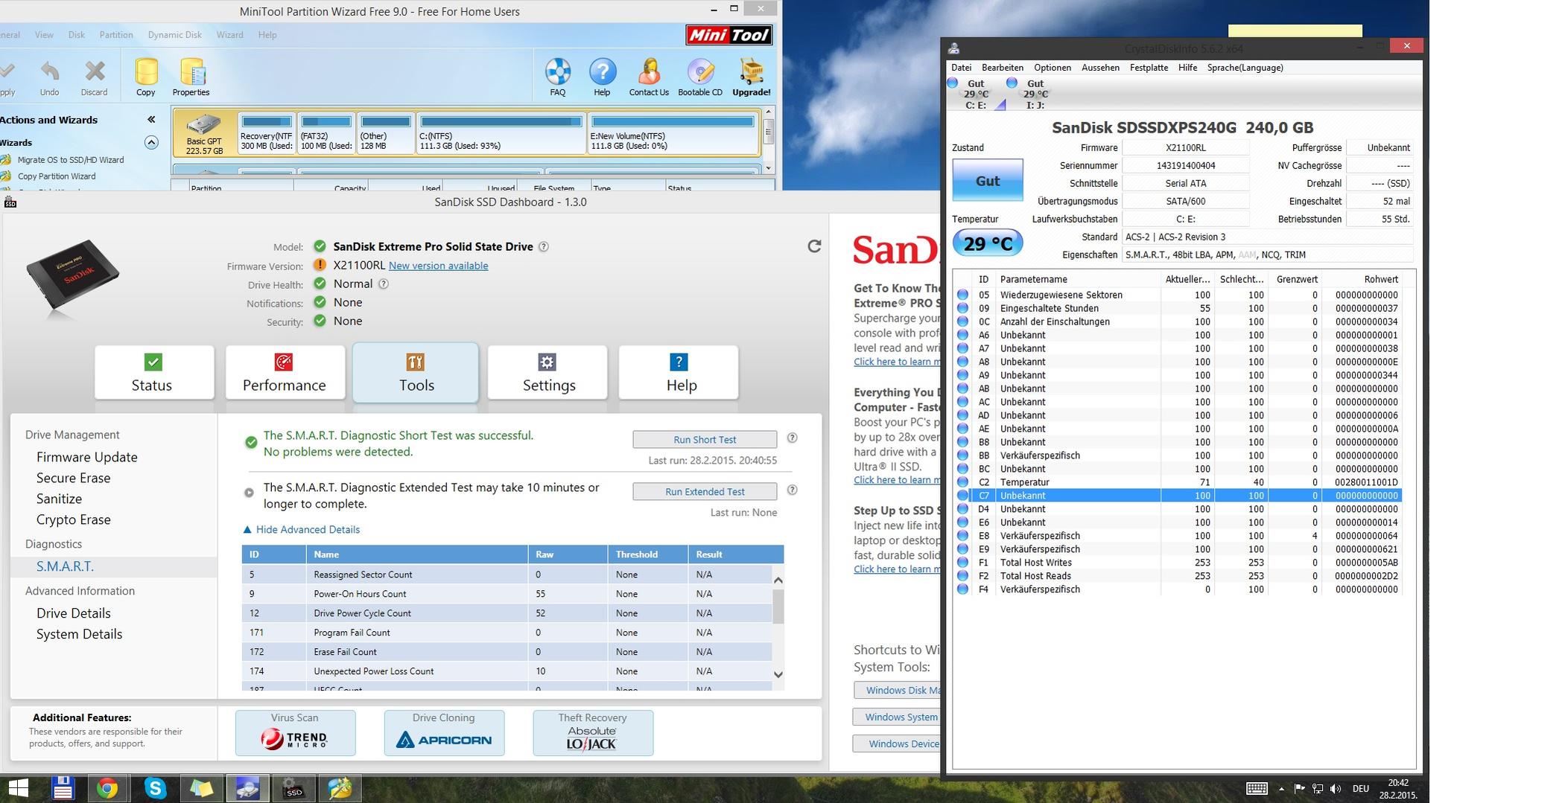Viewport: 1562px width, 803px height.
Task: Open the MiniTool Partition menu
Action: 116,35
